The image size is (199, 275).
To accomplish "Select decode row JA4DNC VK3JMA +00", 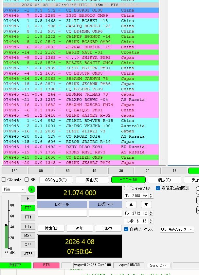I will [81, 126].
